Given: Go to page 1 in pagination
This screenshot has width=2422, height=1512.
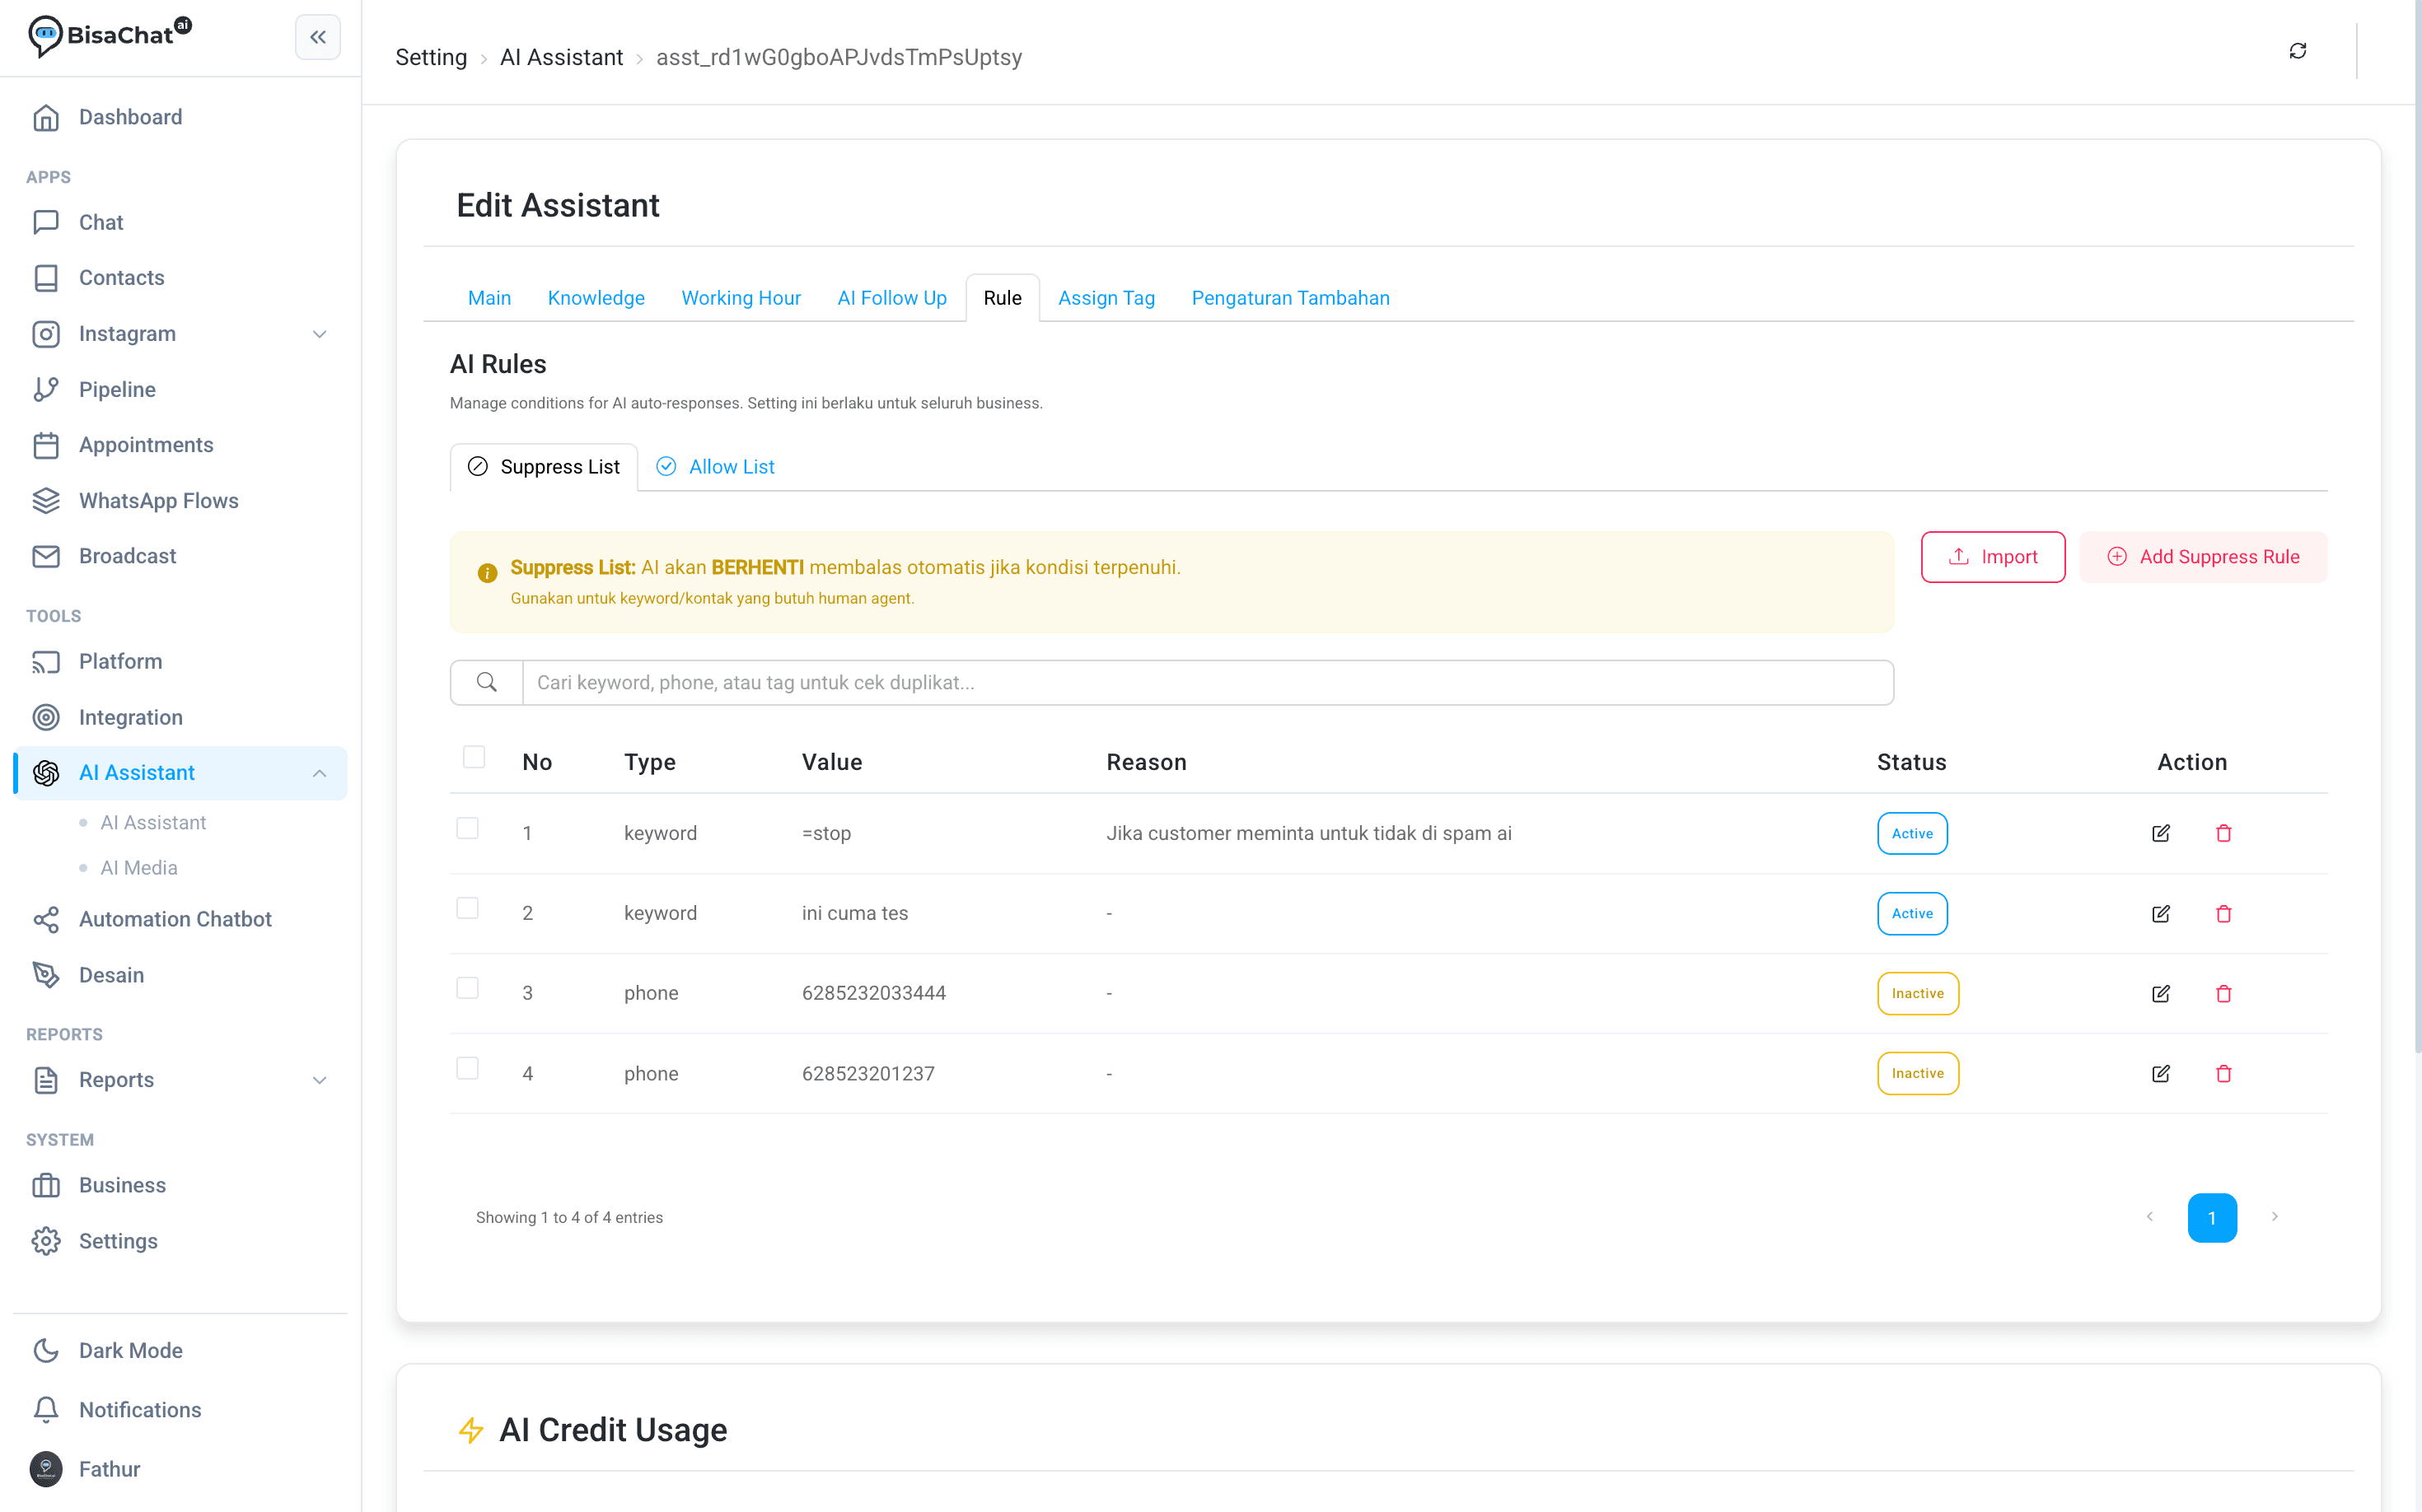Looking at the screenshot, I should pos(2212,1217).
